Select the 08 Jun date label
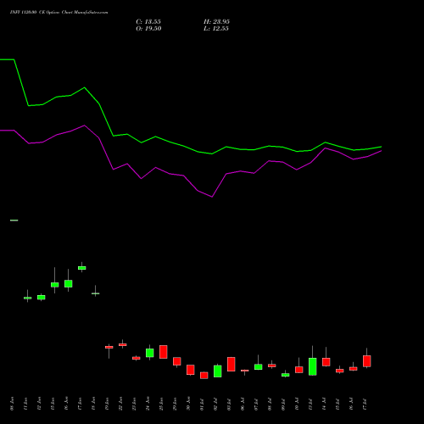This screenshot has width=424, height=424. (12, 404)
